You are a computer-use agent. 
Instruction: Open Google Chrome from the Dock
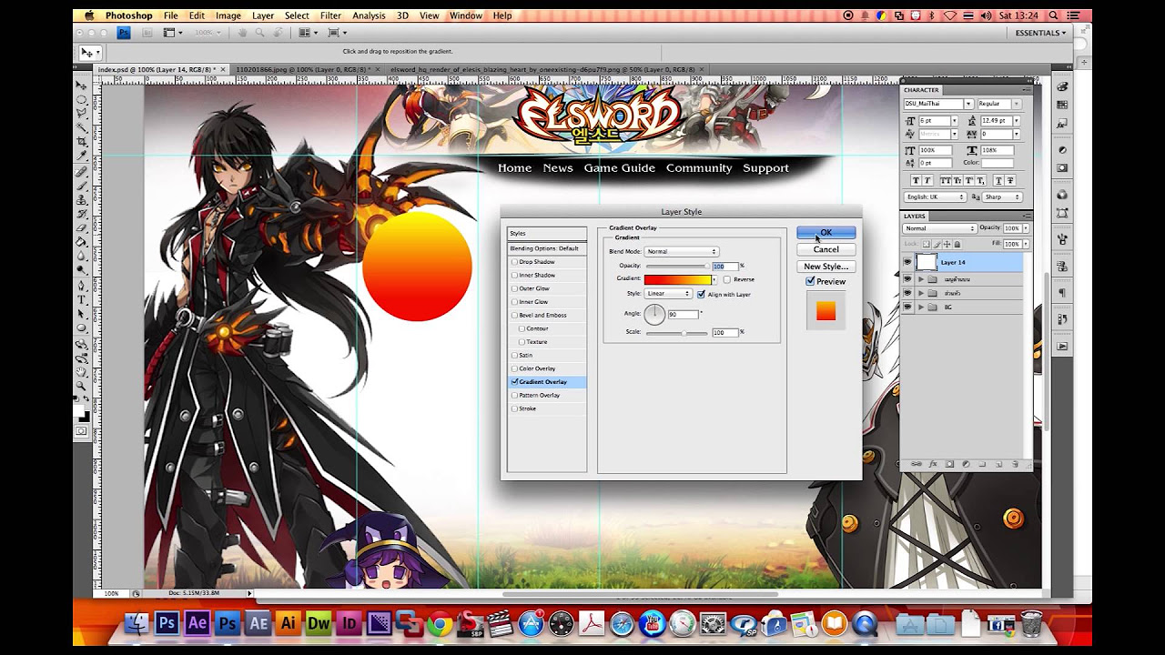pos(441,624)
